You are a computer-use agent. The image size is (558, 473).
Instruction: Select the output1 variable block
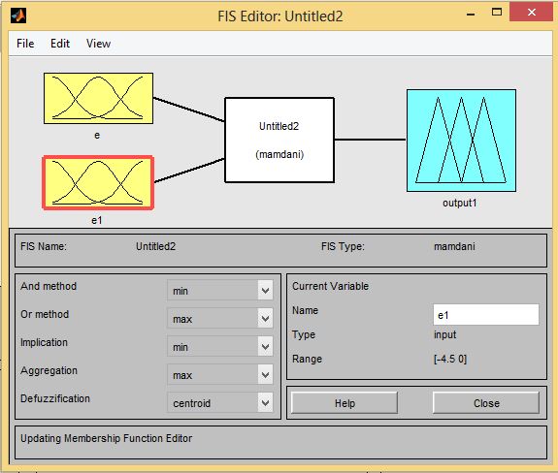[461, 141]
